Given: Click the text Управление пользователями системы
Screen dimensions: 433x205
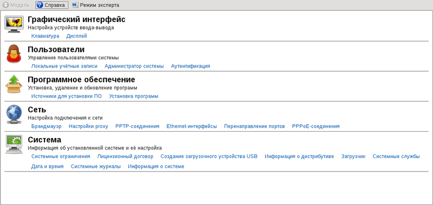Looking at the screenshot, I should point(73,58).
